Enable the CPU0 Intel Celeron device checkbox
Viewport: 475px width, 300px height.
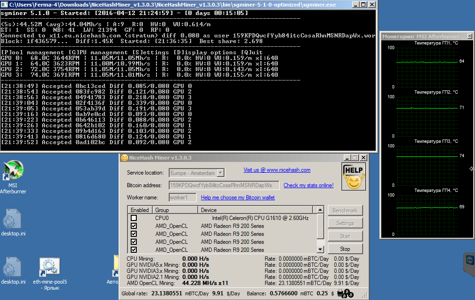click(134, 218)
